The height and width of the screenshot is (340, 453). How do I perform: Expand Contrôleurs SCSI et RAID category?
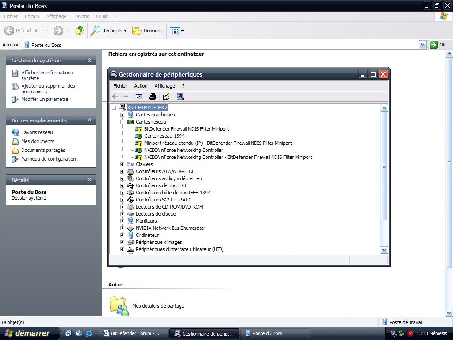tap(122, 200)
